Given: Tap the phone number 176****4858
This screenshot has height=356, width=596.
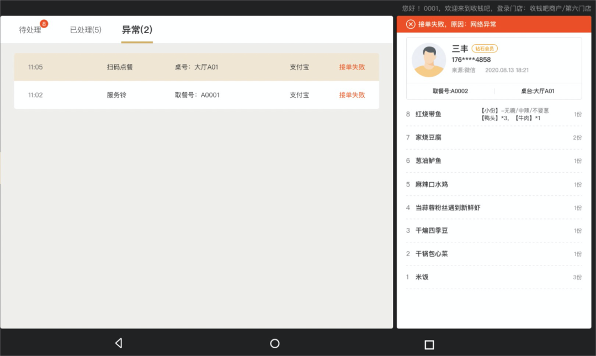Looking at the screenshot, I should pyautogui.click(x=471, y=59).
